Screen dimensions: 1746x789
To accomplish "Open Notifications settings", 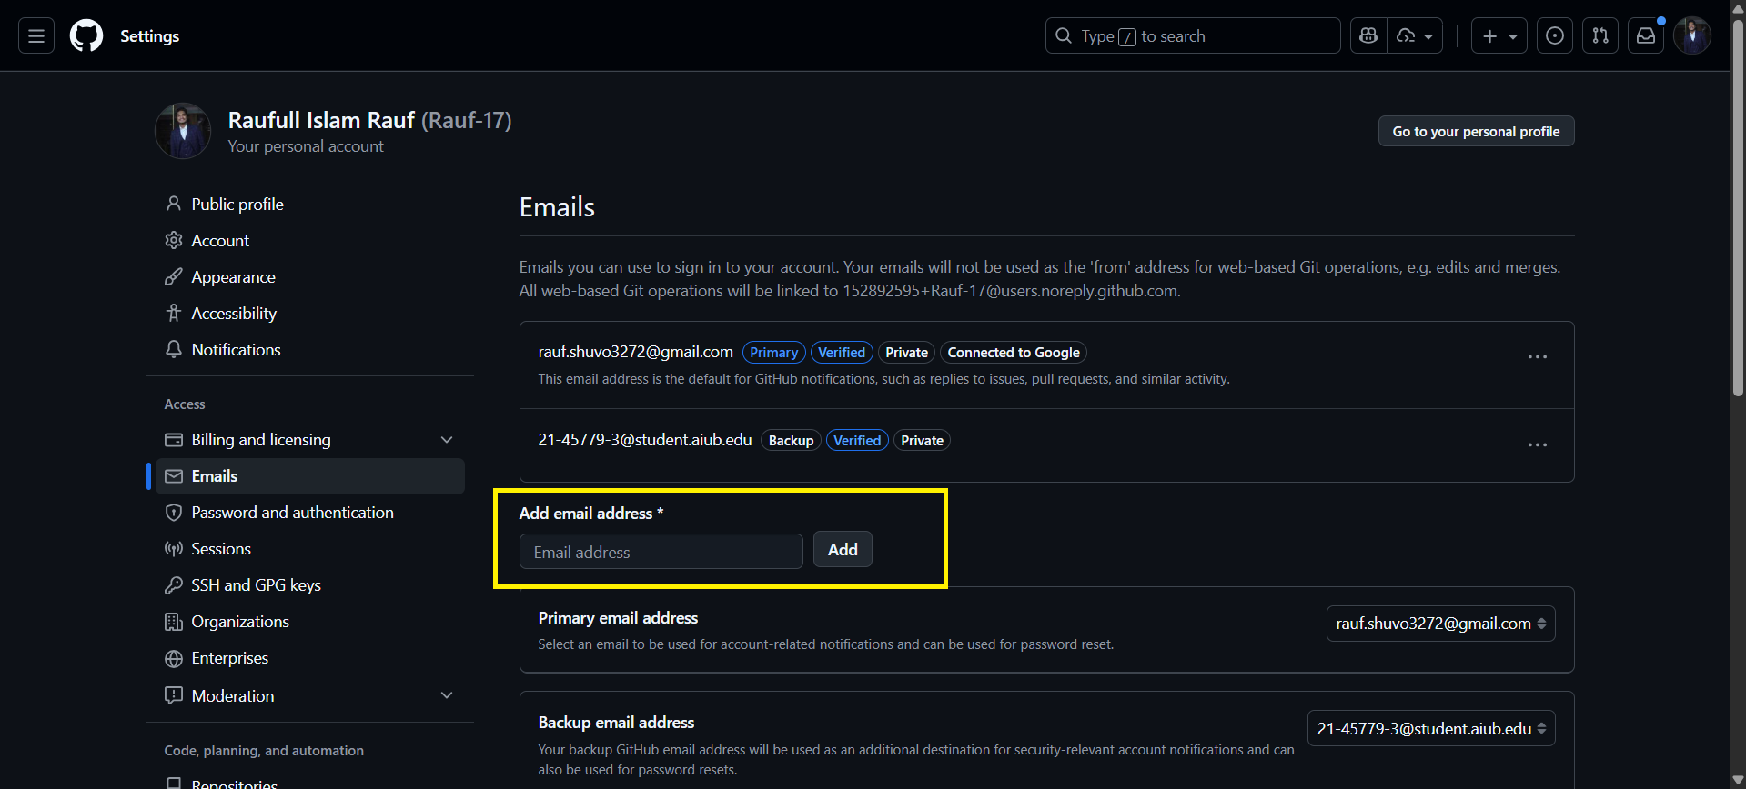I will coord(309,350).
